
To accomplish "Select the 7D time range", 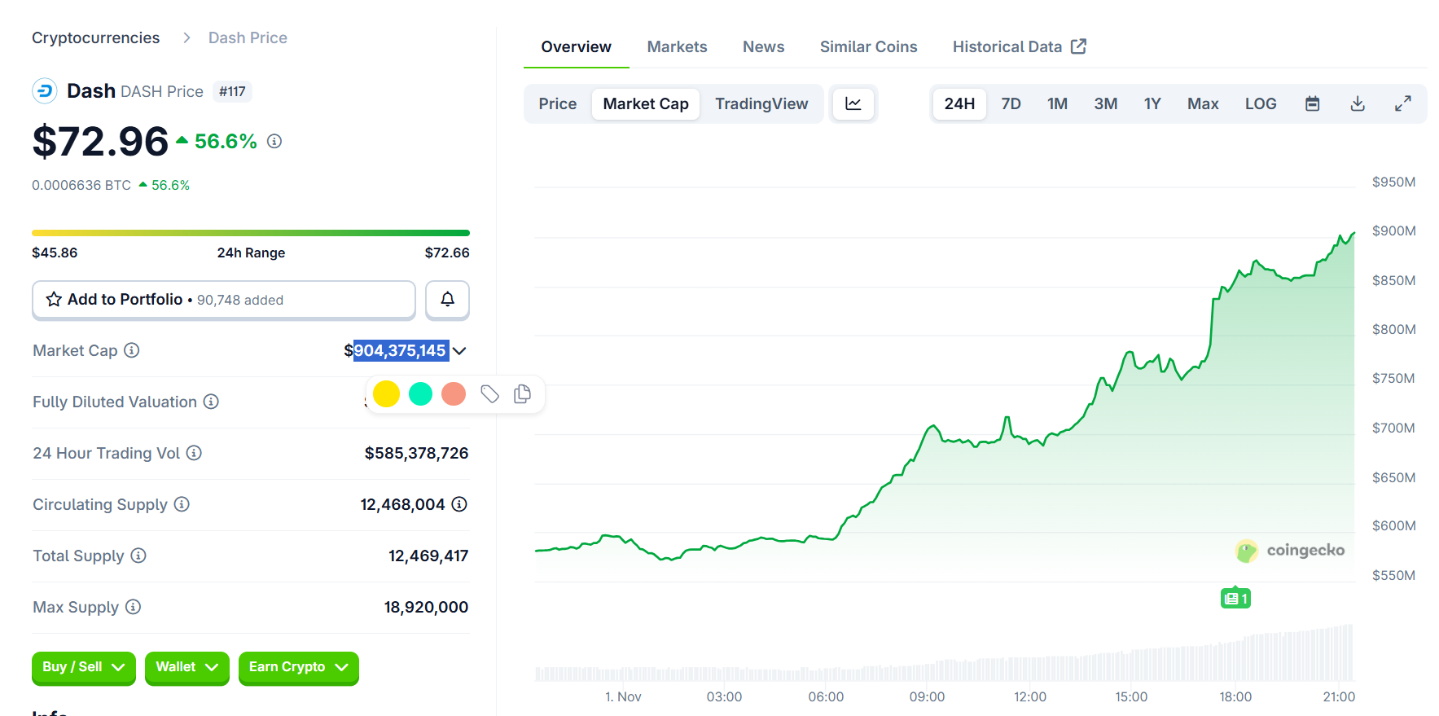I will [x=1011, y=104].
